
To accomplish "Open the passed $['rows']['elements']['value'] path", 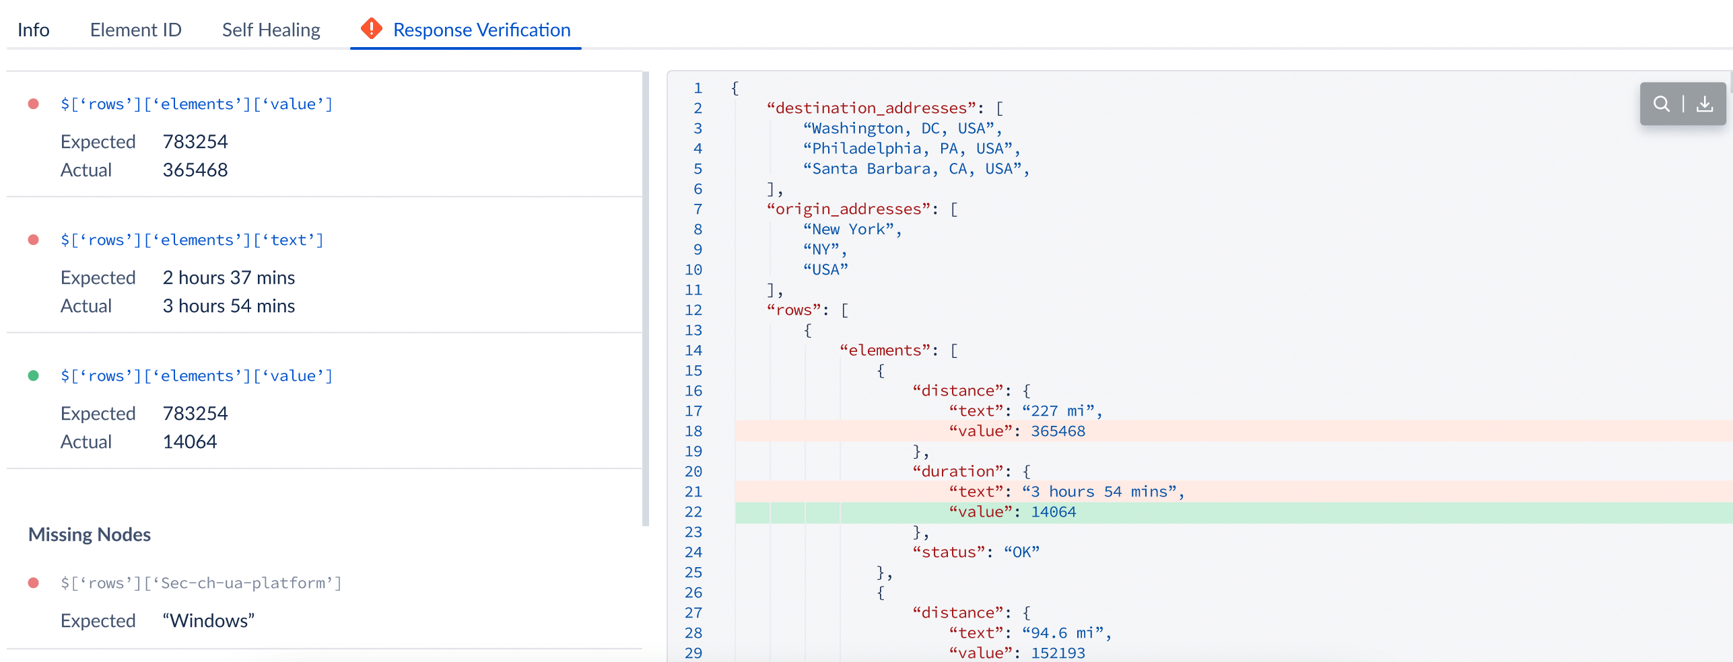I will point(197,376).
